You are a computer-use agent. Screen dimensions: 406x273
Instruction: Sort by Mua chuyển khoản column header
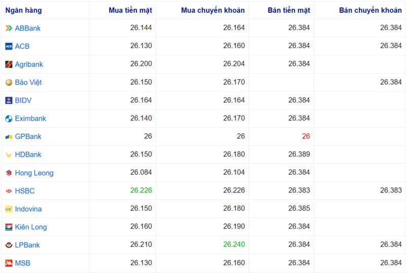pos(213,10)
